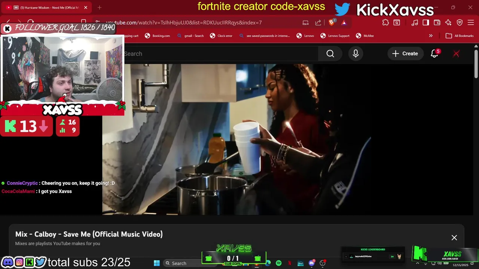Open the Booking.com bookmark
This screenshot has height=269, width=479.
tap(157, 36)
